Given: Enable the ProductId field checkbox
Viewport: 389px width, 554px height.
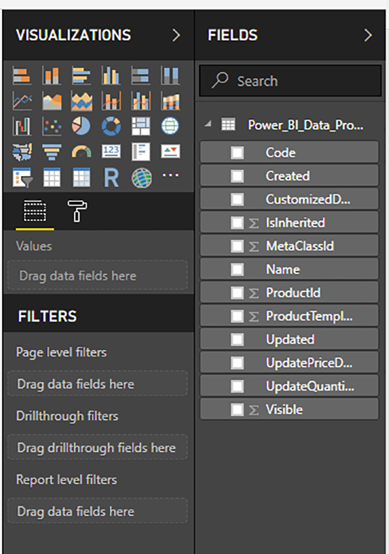Looking at the screenshot, I should 237,293.
